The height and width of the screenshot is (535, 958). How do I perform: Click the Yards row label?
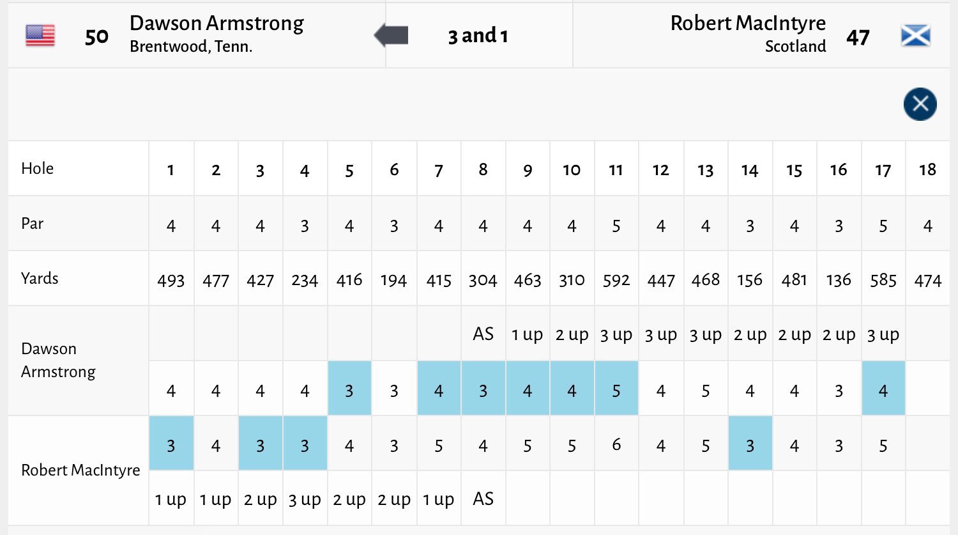click(40, 279)
